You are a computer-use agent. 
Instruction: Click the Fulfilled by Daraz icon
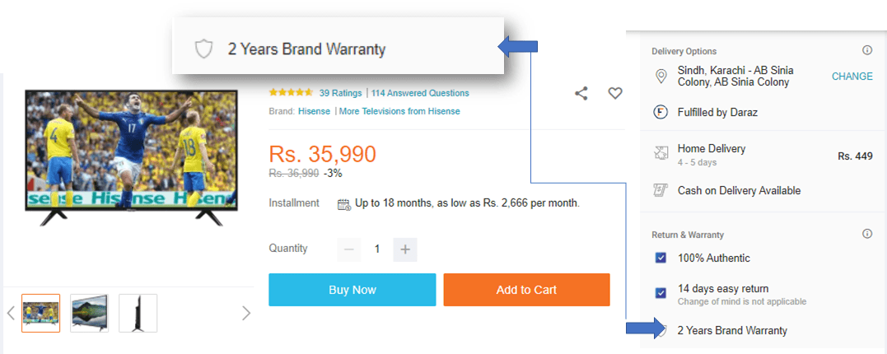point(661,114)
